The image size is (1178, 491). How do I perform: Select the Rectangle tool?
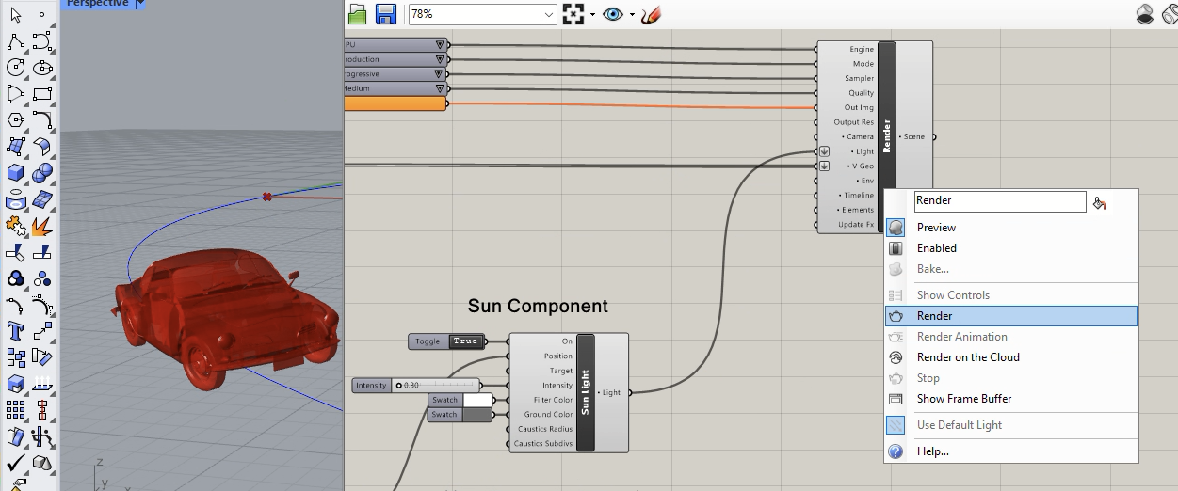(x=42, y=94)
